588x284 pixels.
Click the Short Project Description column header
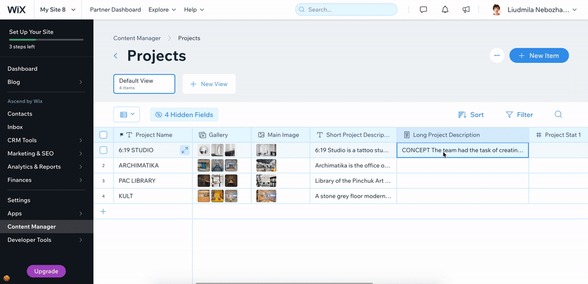coord(353,135)
